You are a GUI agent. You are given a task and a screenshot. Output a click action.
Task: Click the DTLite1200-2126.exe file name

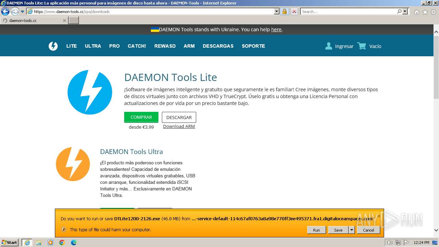pos(137,219)
